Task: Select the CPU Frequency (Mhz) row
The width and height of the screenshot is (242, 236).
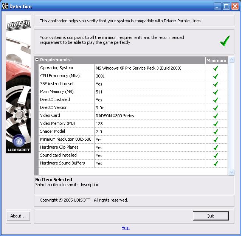Action: (133, 76)
